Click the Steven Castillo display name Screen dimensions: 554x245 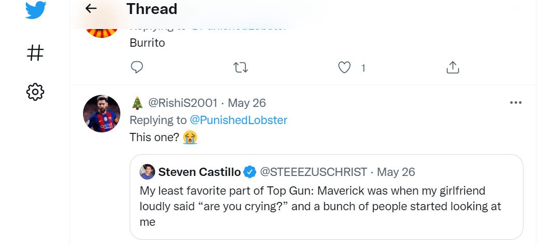[199, 172]
